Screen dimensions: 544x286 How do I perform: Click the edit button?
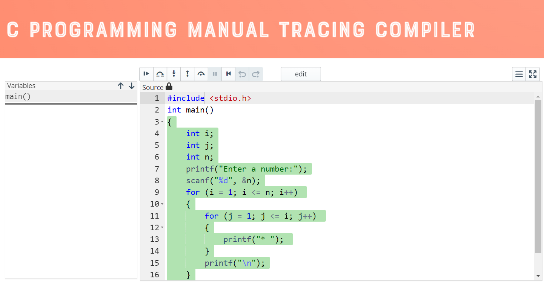[301, 74]
